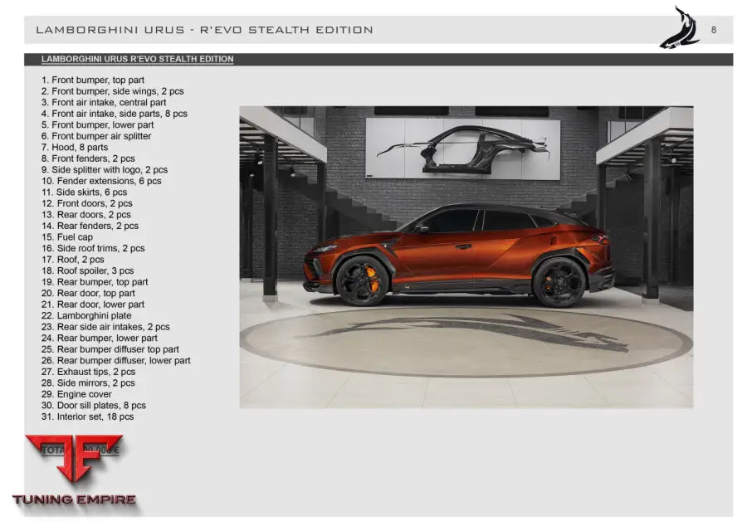Viewport: 747px width, 531px height.
Task: Click item 7. Hood, 8 parts entry
Action: pyautogui.click(x=76, y=147)
